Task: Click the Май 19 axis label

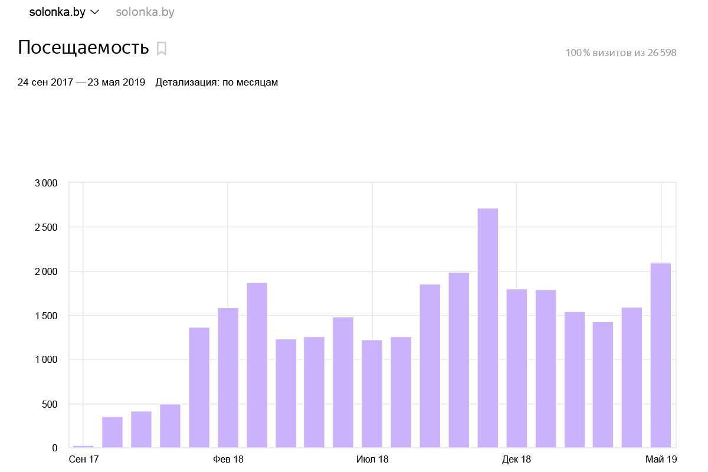Action: click(x=661, y=460)
